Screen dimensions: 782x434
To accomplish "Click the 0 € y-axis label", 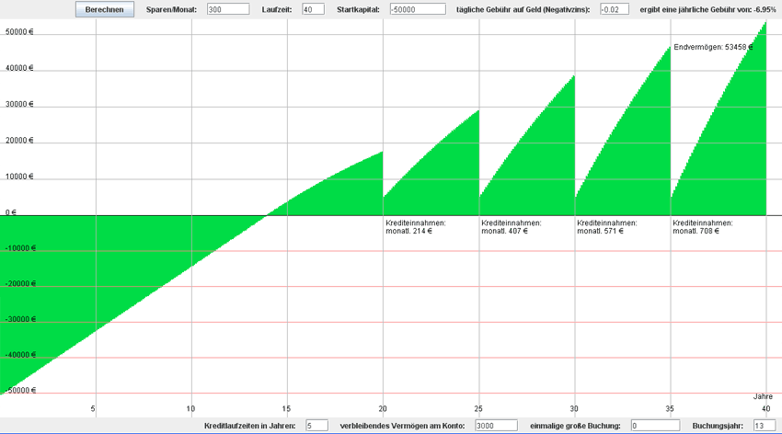I will [x=11, y=212].
